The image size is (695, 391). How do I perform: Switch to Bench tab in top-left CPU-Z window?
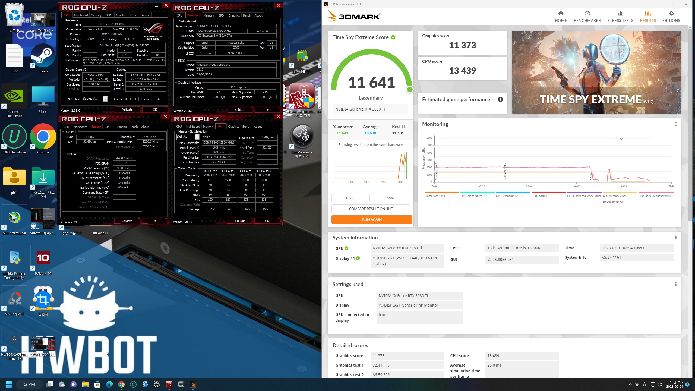(x=134, y=15)
